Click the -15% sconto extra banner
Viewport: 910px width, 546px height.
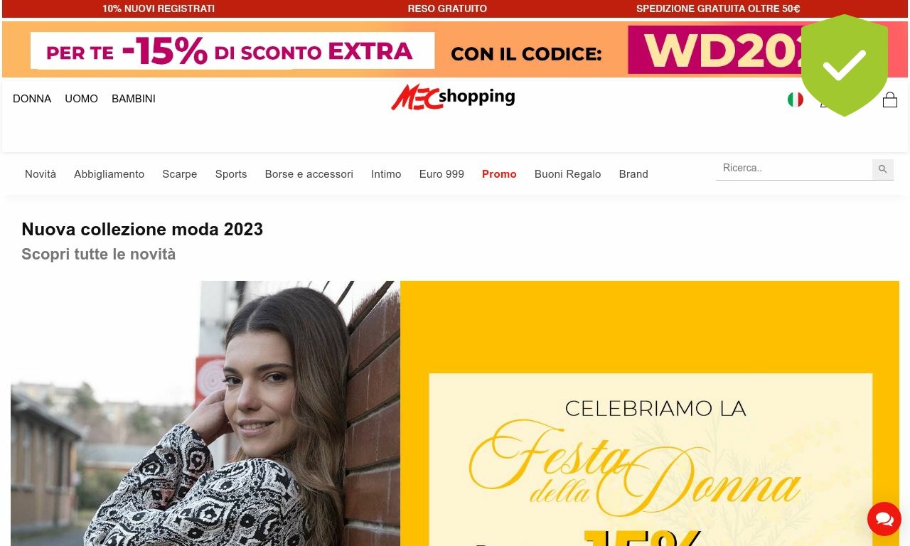pyautogui.click(x=455, y=49)
